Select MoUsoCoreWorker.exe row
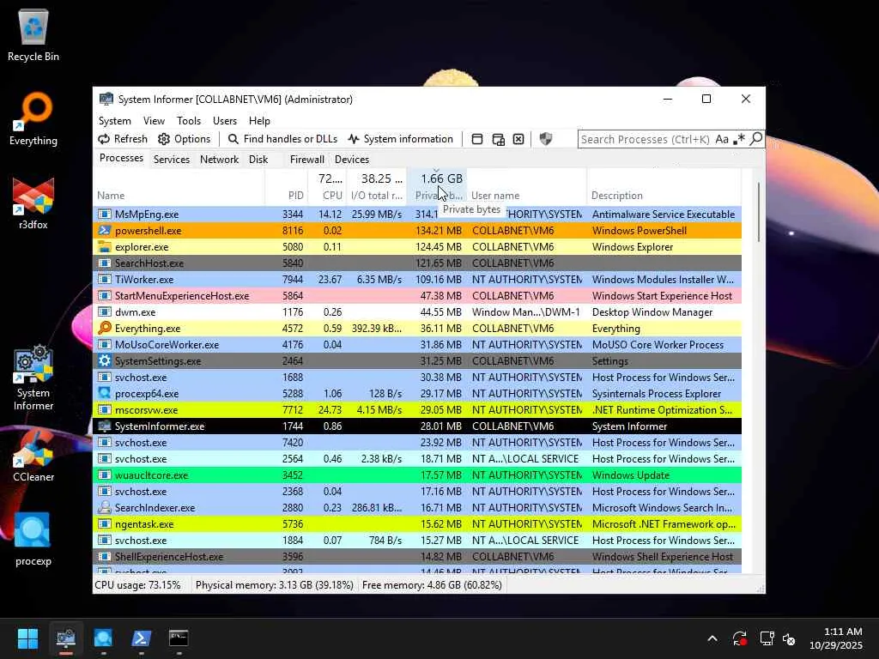 [x=417, y=345]
